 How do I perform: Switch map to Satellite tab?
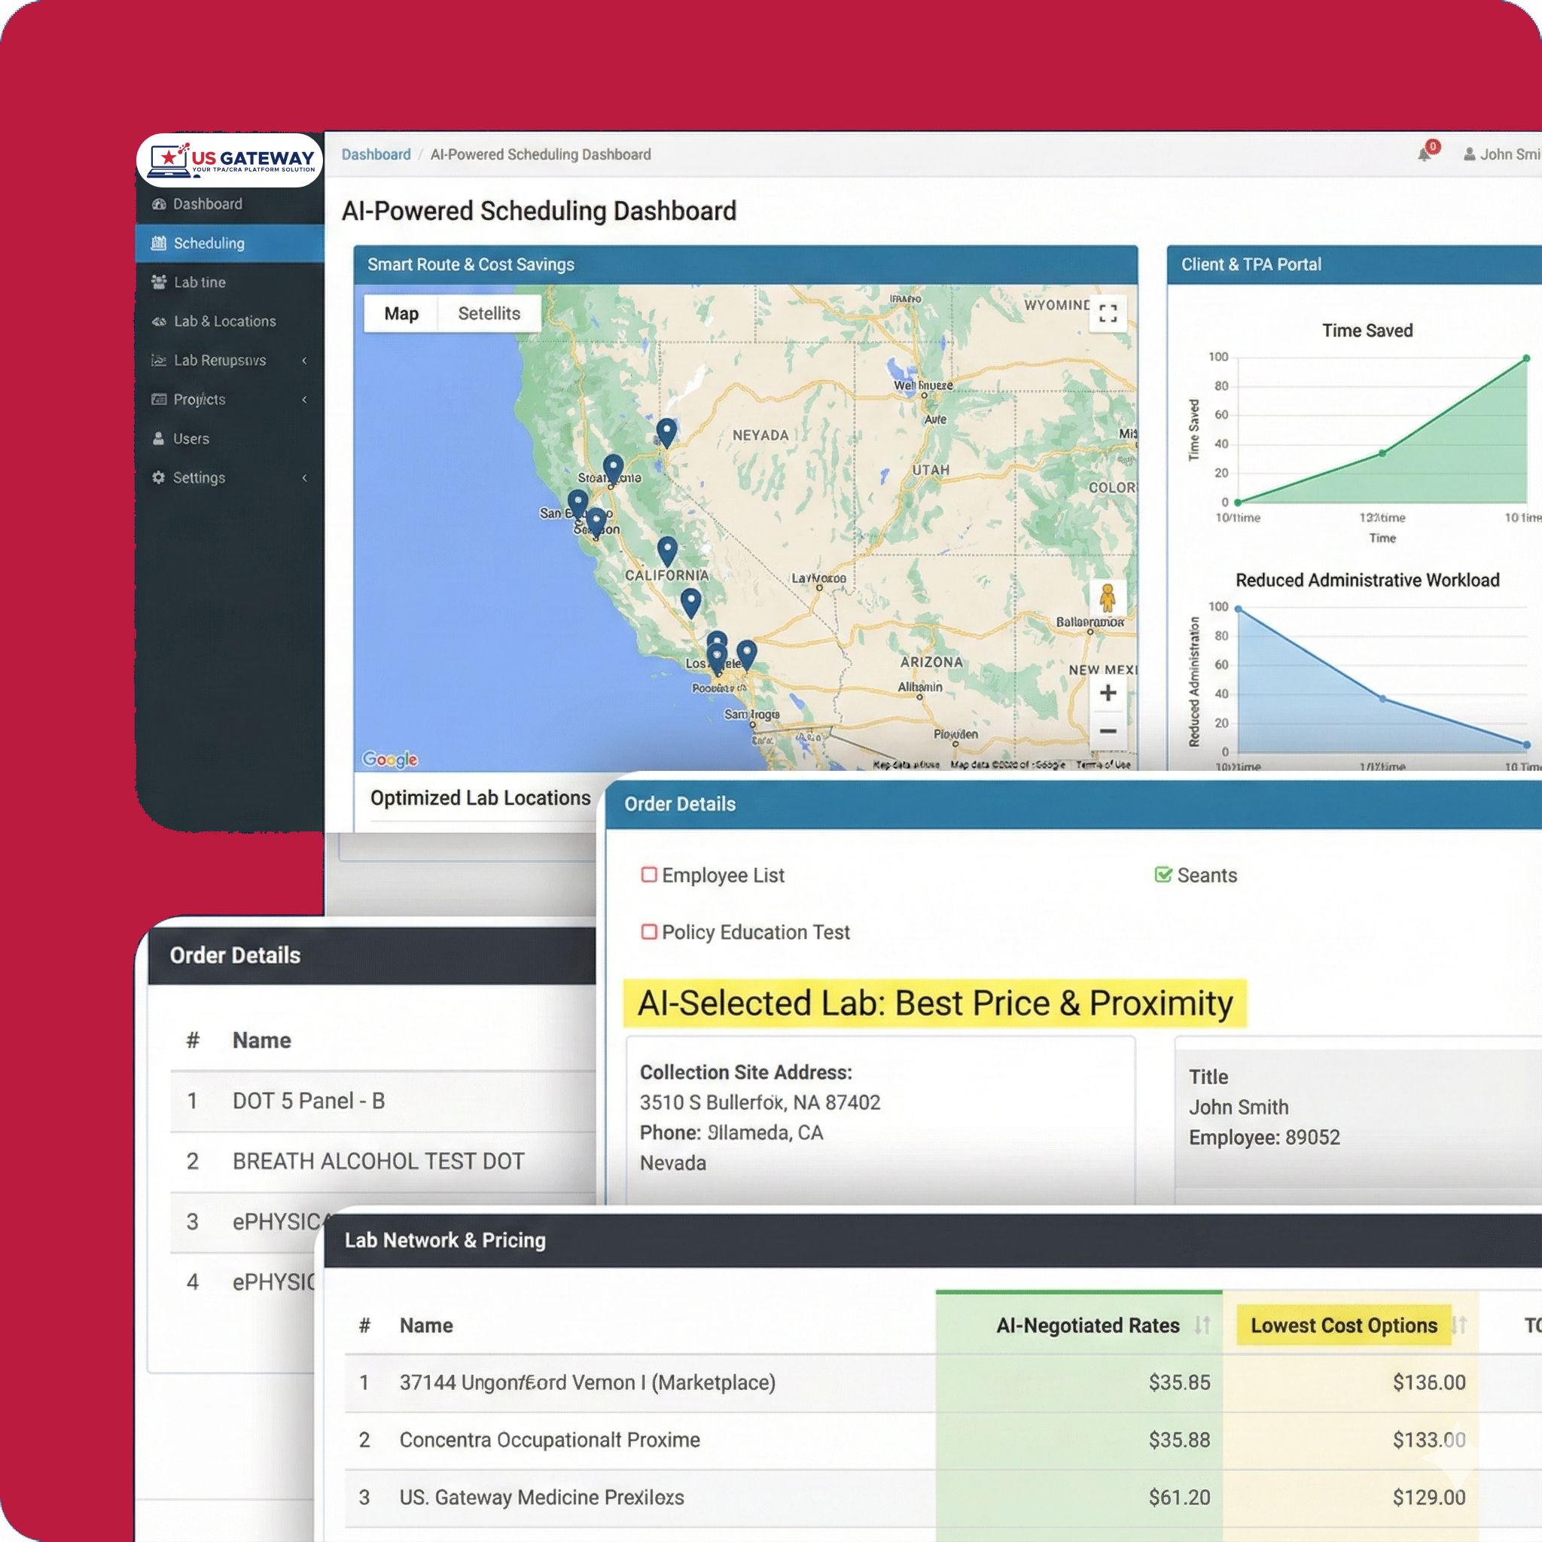pos(489,314)
